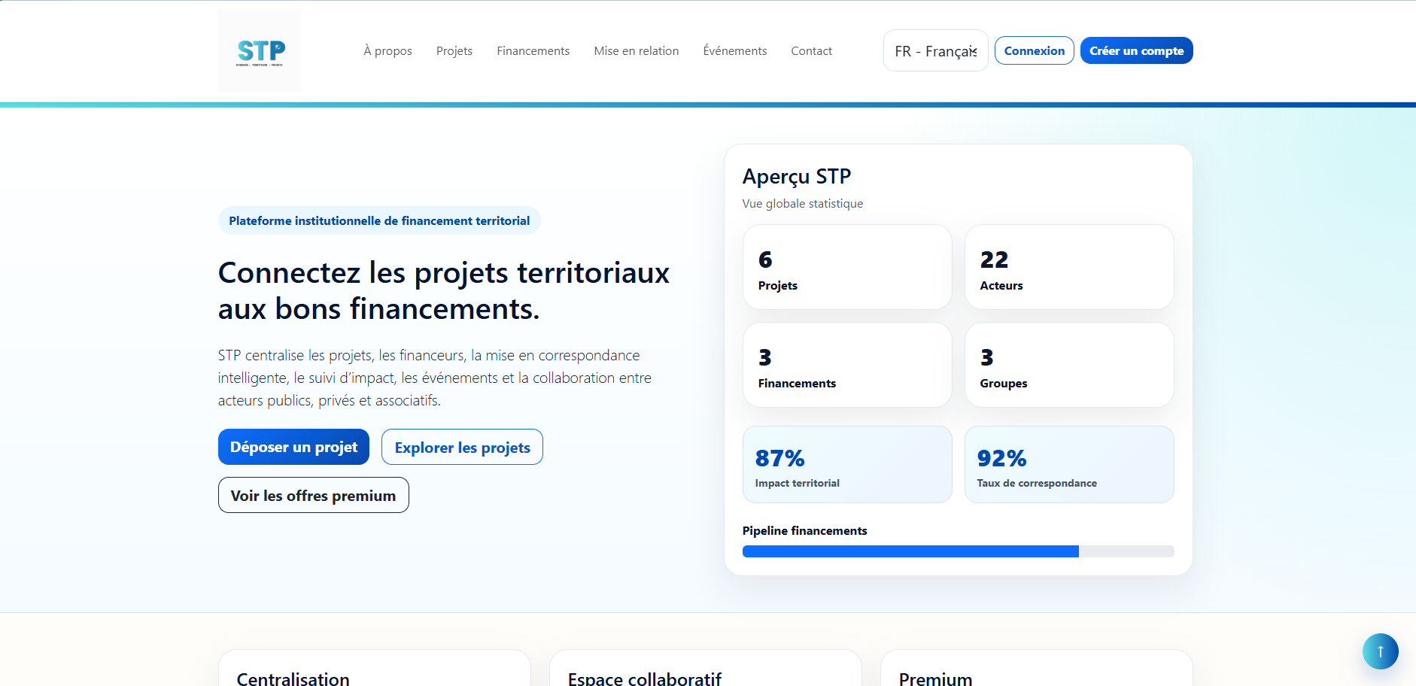Screen dimensions: 1416x686
Task: Click the STP logo in the header
Action: (x=260, y=50)
